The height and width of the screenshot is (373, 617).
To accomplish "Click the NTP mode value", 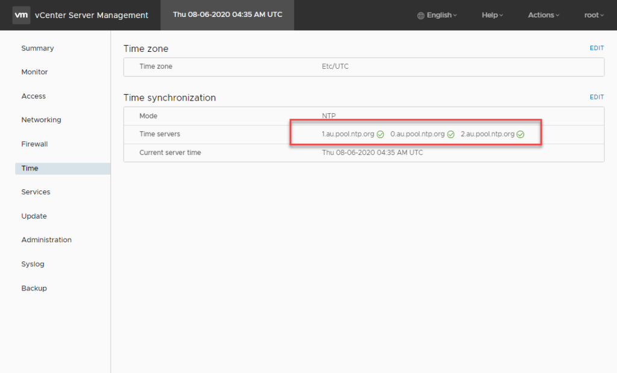I will (329, 116).
